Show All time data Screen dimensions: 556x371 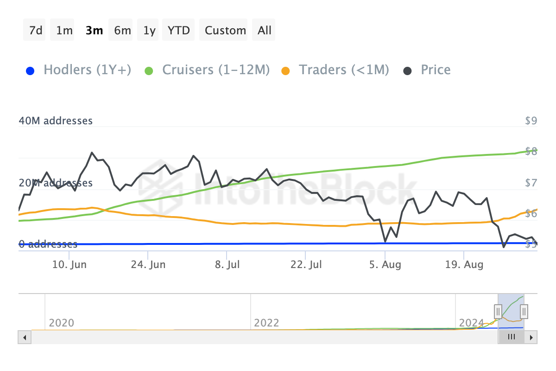[x=265, y=30]
